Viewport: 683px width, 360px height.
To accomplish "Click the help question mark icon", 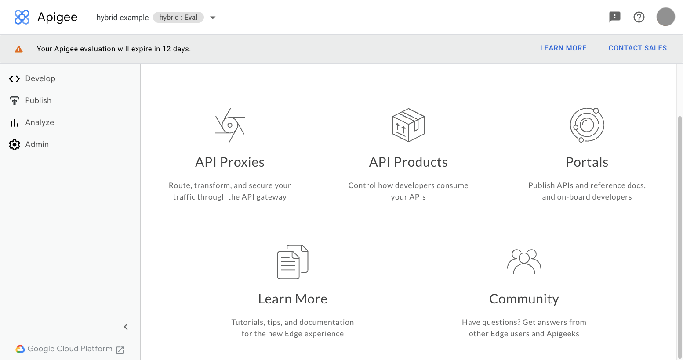I will pos(639,17).
